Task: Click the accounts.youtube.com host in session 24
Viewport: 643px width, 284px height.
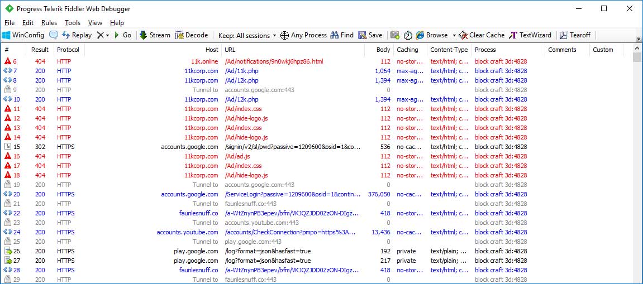Action: pyautogui.click(x=187, y=232)
